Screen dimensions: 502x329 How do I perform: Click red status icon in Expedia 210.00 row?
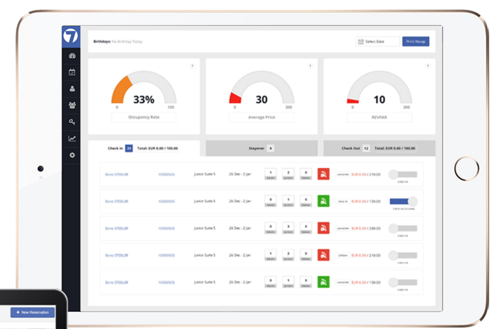[324, 255]
